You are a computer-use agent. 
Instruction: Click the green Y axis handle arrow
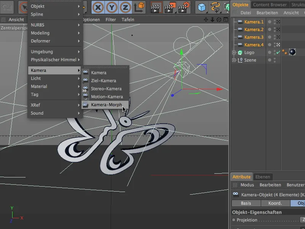[181, 52]
